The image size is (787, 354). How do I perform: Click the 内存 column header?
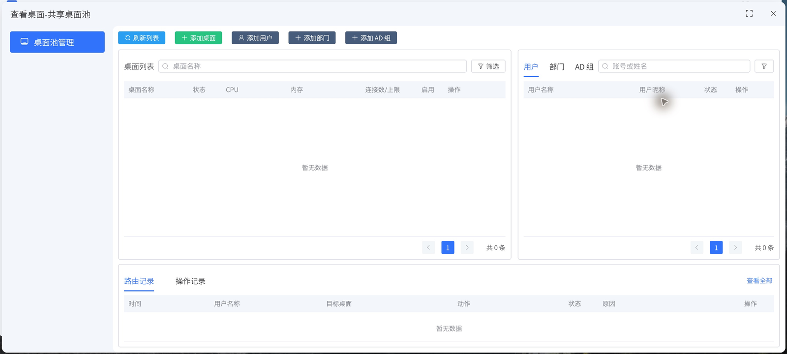[297, 90]
